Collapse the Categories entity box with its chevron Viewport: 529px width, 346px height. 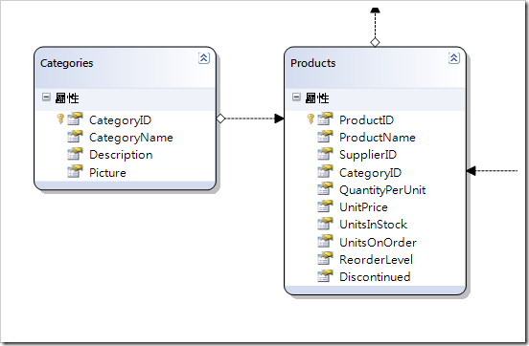tap(204, 58)
